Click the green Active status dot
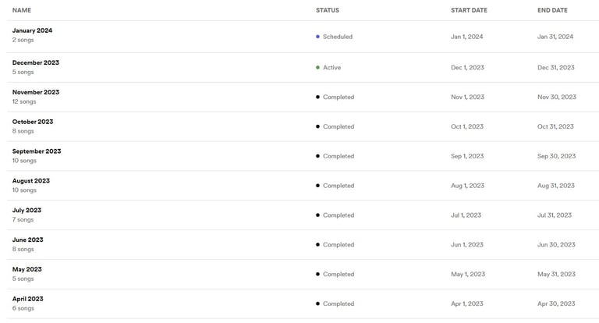This screenshot has width=599, height=323. pyautogui.click(x=317, y=68)
